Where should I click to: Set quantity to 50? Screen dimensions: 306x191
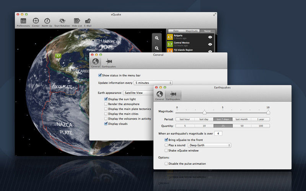[242, 126]
